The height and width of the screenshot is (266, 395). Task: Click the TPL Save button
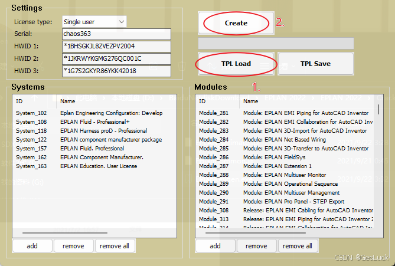click(316, 64)
